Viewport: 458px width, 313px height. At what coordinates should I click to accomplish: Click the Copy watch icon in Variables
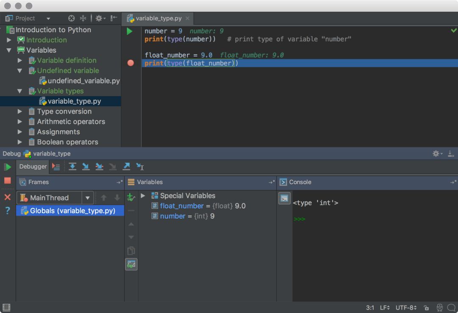131,251
